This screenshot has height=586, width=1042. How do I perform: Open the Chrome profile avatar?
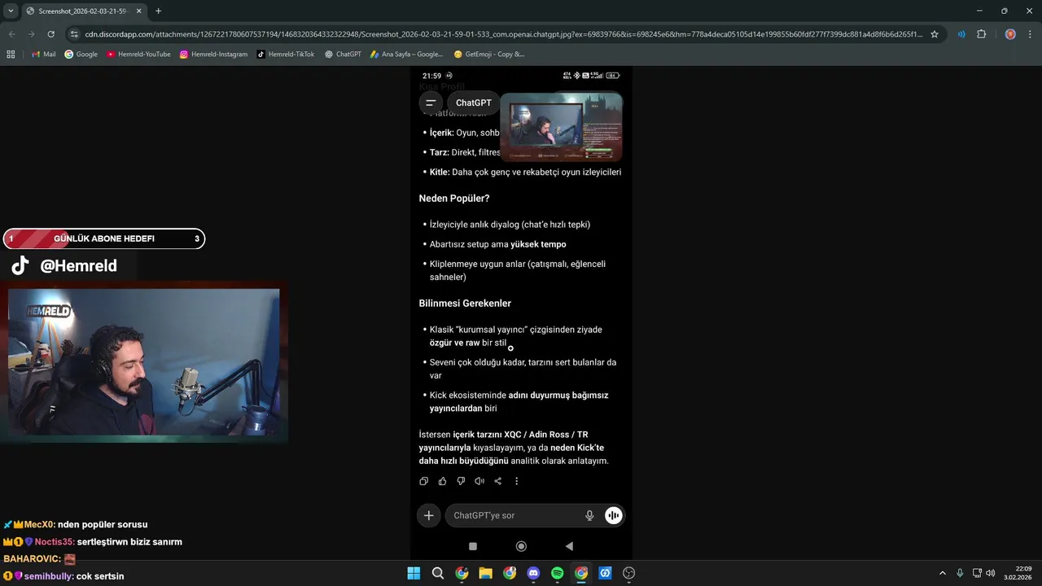1010,34
